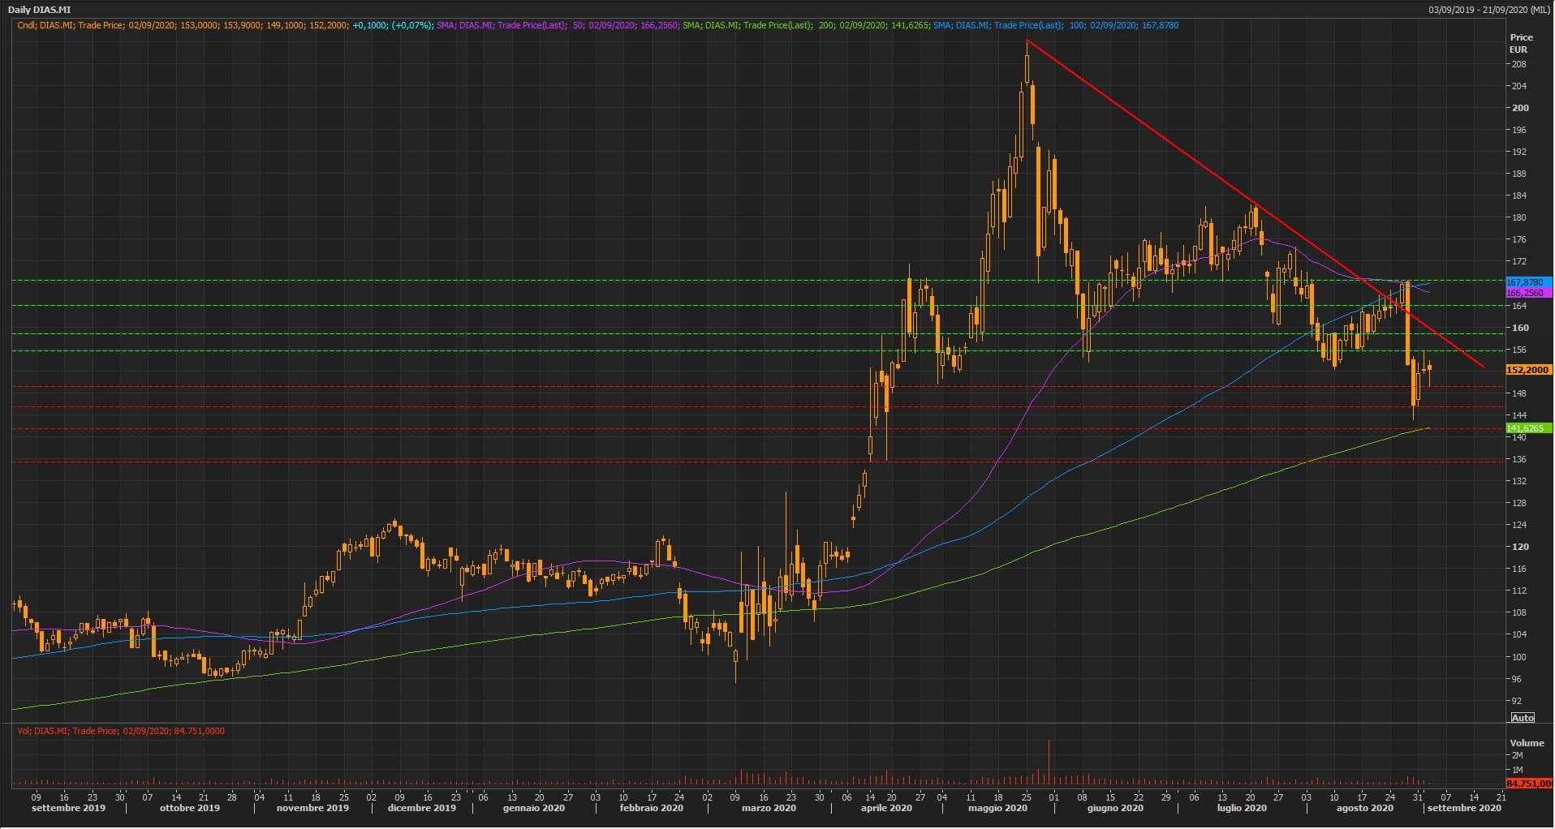This screenshot has width=1555, height=829.
Task: Click the 200 price level on axis
Action: coord(1519,108)
